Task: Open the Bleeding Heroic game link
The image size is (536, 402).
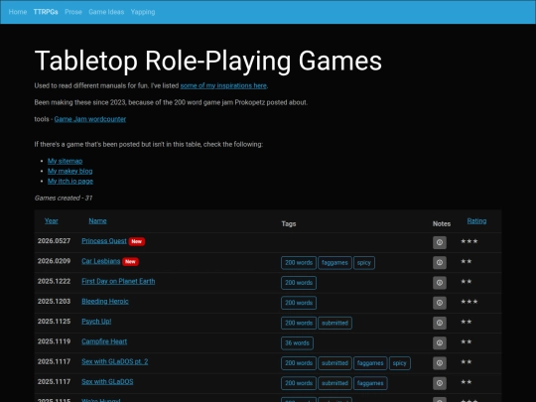Action: click(x=105, y=302)
